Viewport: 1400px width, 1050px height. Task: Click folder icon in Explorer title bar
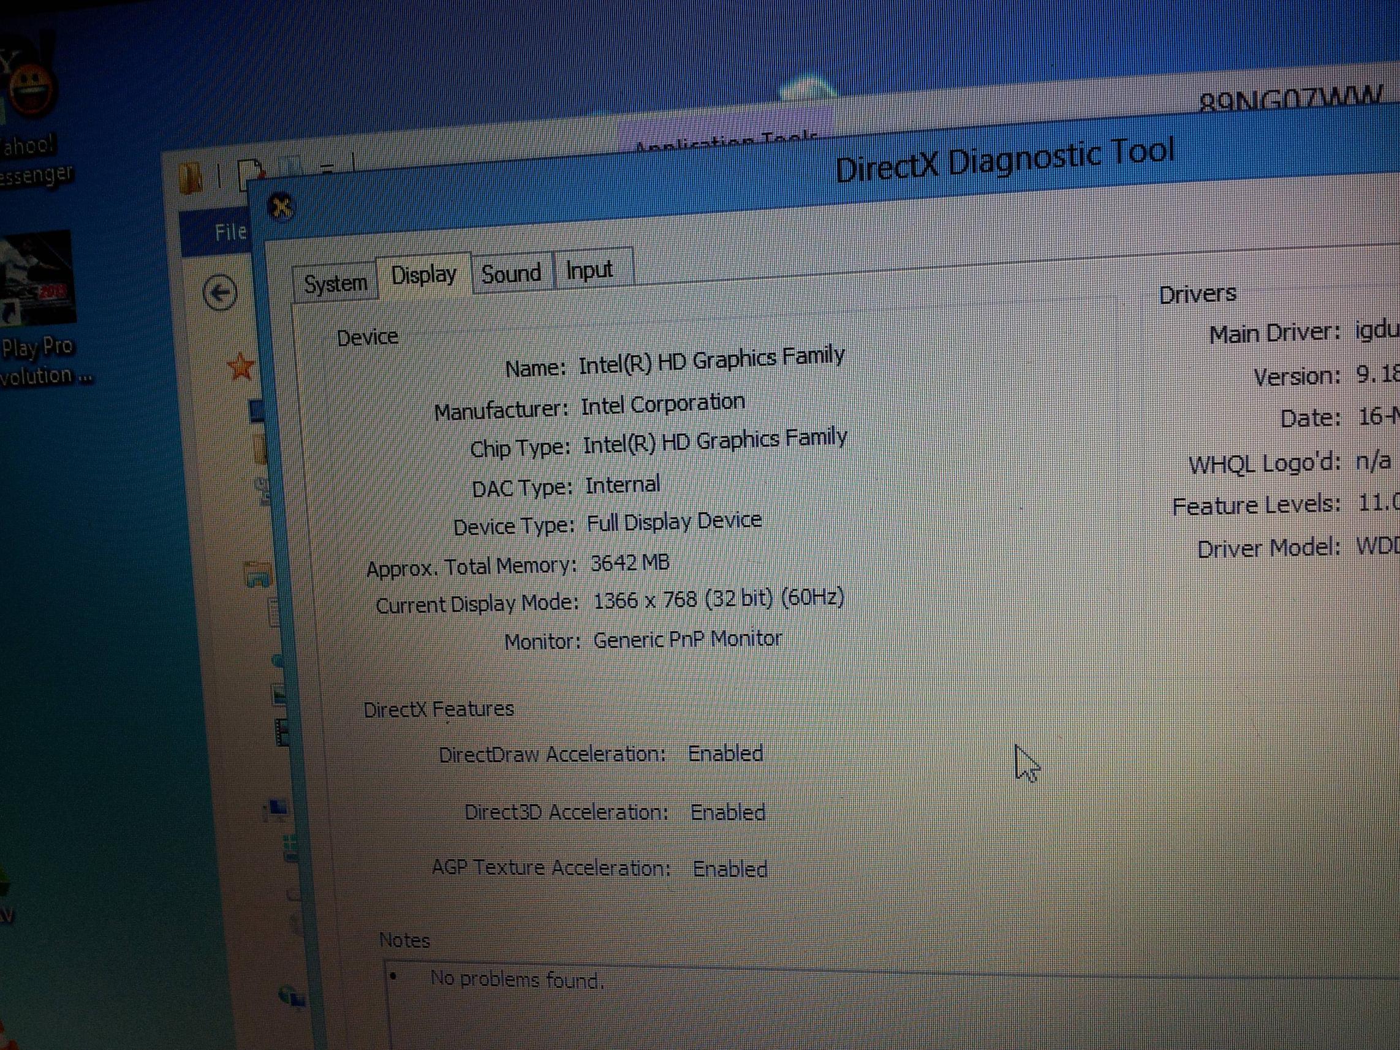[190, 176]
